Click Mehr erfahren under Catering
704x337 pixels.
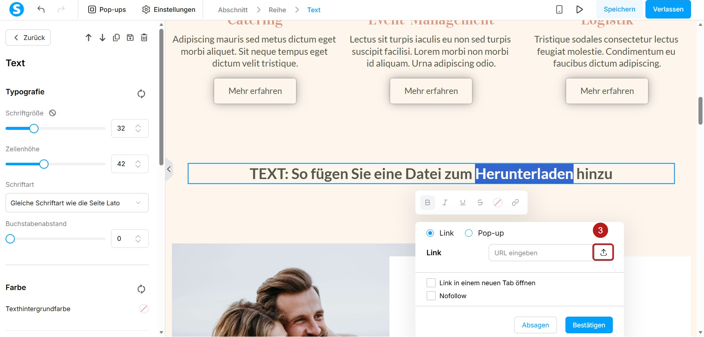[x=255, y=91]
